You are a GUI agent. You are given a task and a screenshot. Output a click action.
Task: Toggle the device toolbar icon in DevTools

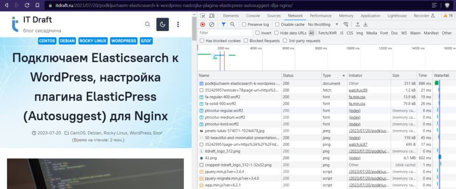click(212, 16)
